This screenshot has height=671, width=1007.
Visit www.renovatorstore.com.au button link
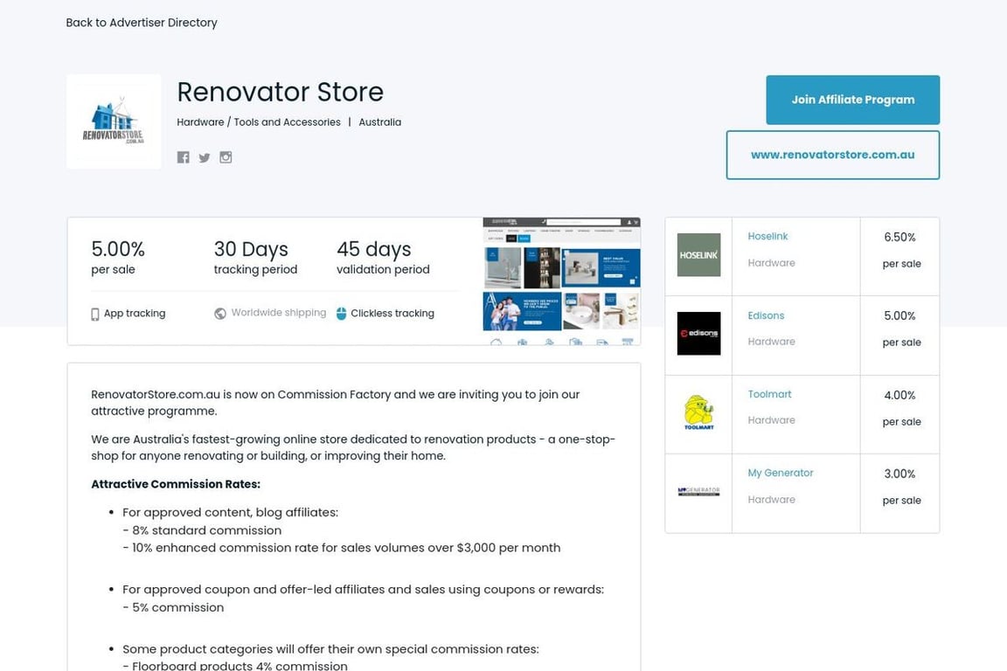click(x=832, y=155)
